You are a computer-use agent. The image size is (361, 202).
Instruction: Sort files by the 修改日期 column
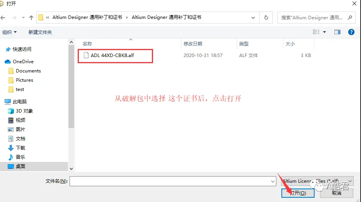pos(193,44)
